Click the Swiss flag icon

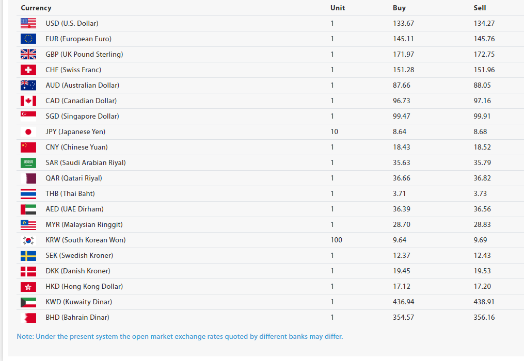click(x=28, y=70)
